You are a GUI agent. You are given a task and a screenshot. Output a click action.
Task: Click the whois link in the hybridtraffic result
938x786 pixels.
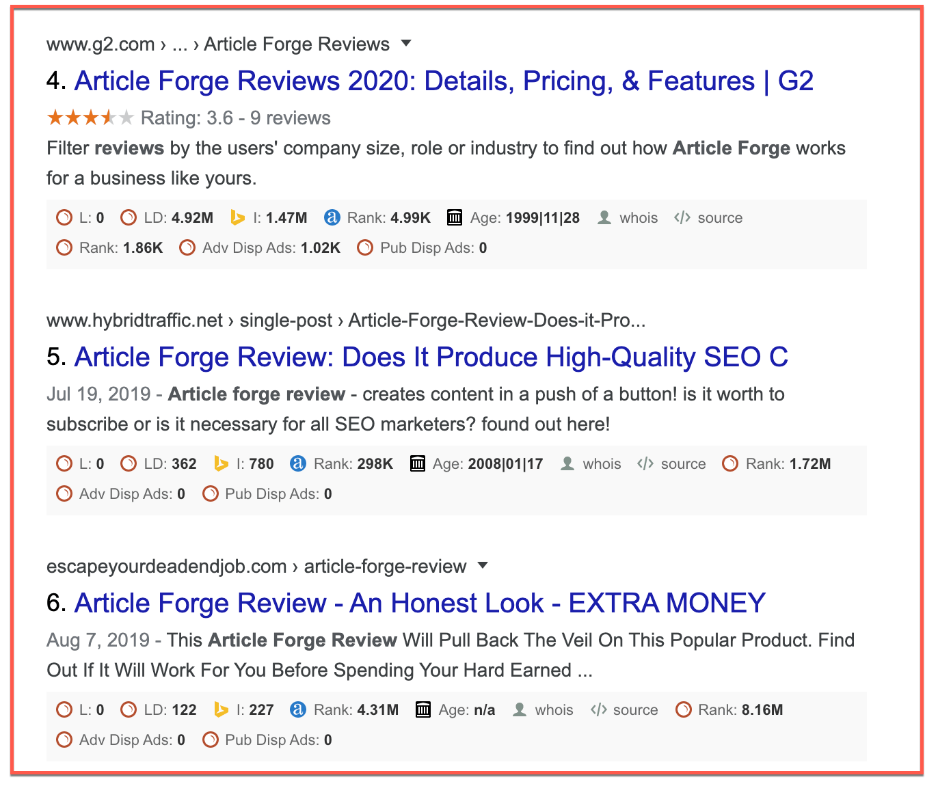pyautogui.click(x=602, y=464)
